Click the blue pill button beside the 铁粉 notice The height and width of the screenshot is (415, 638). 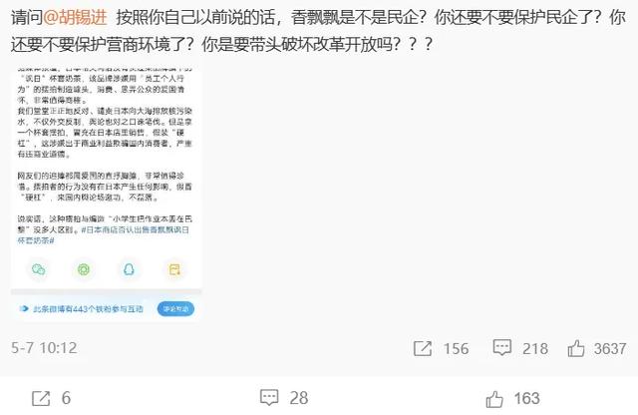[175, 308]
